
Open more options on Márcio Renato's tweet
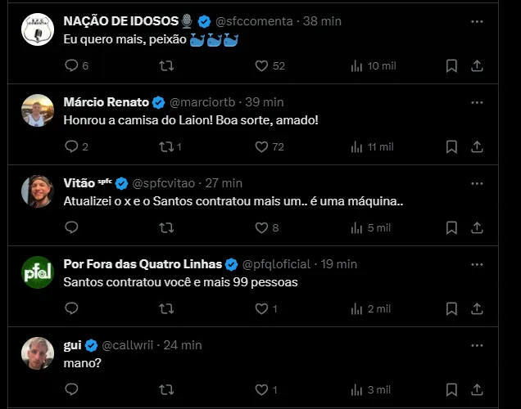[478, 102]
